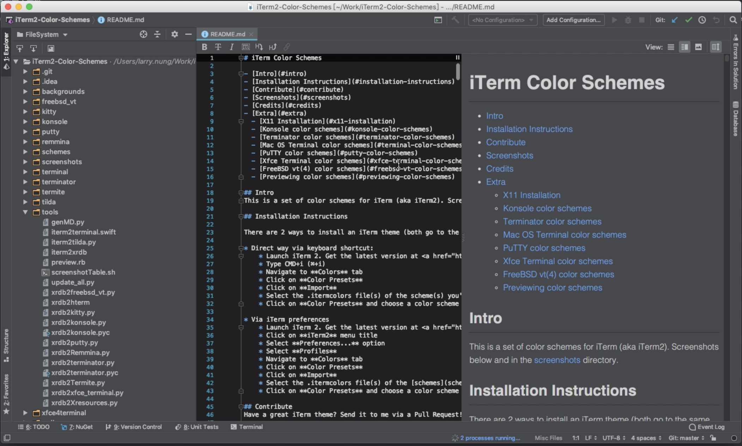The height and width of the screenshot is (446, 742).
Task: Show editor and preview split view
Action: point(685,47)
